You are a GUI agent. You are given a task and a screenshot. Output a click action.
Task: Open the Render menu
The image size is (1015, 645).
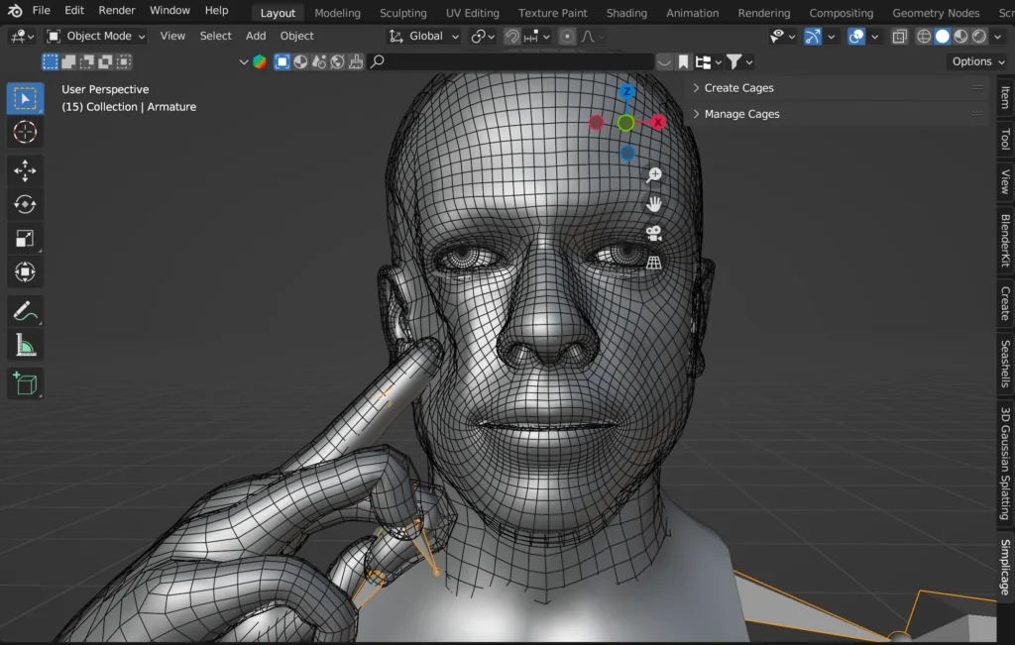click(x=117, y=11)
